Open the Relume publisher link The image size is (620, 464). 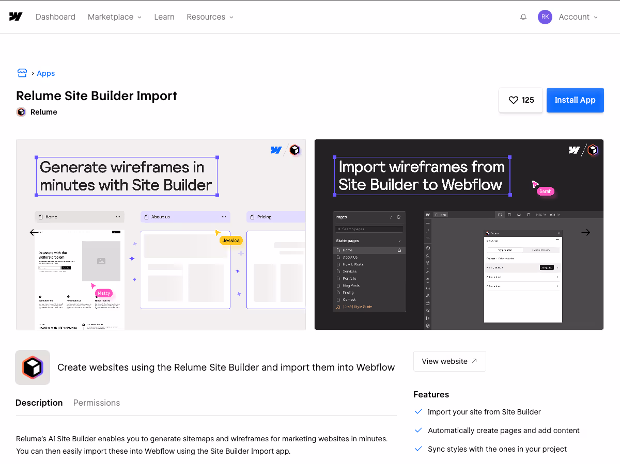click(44, 112)
